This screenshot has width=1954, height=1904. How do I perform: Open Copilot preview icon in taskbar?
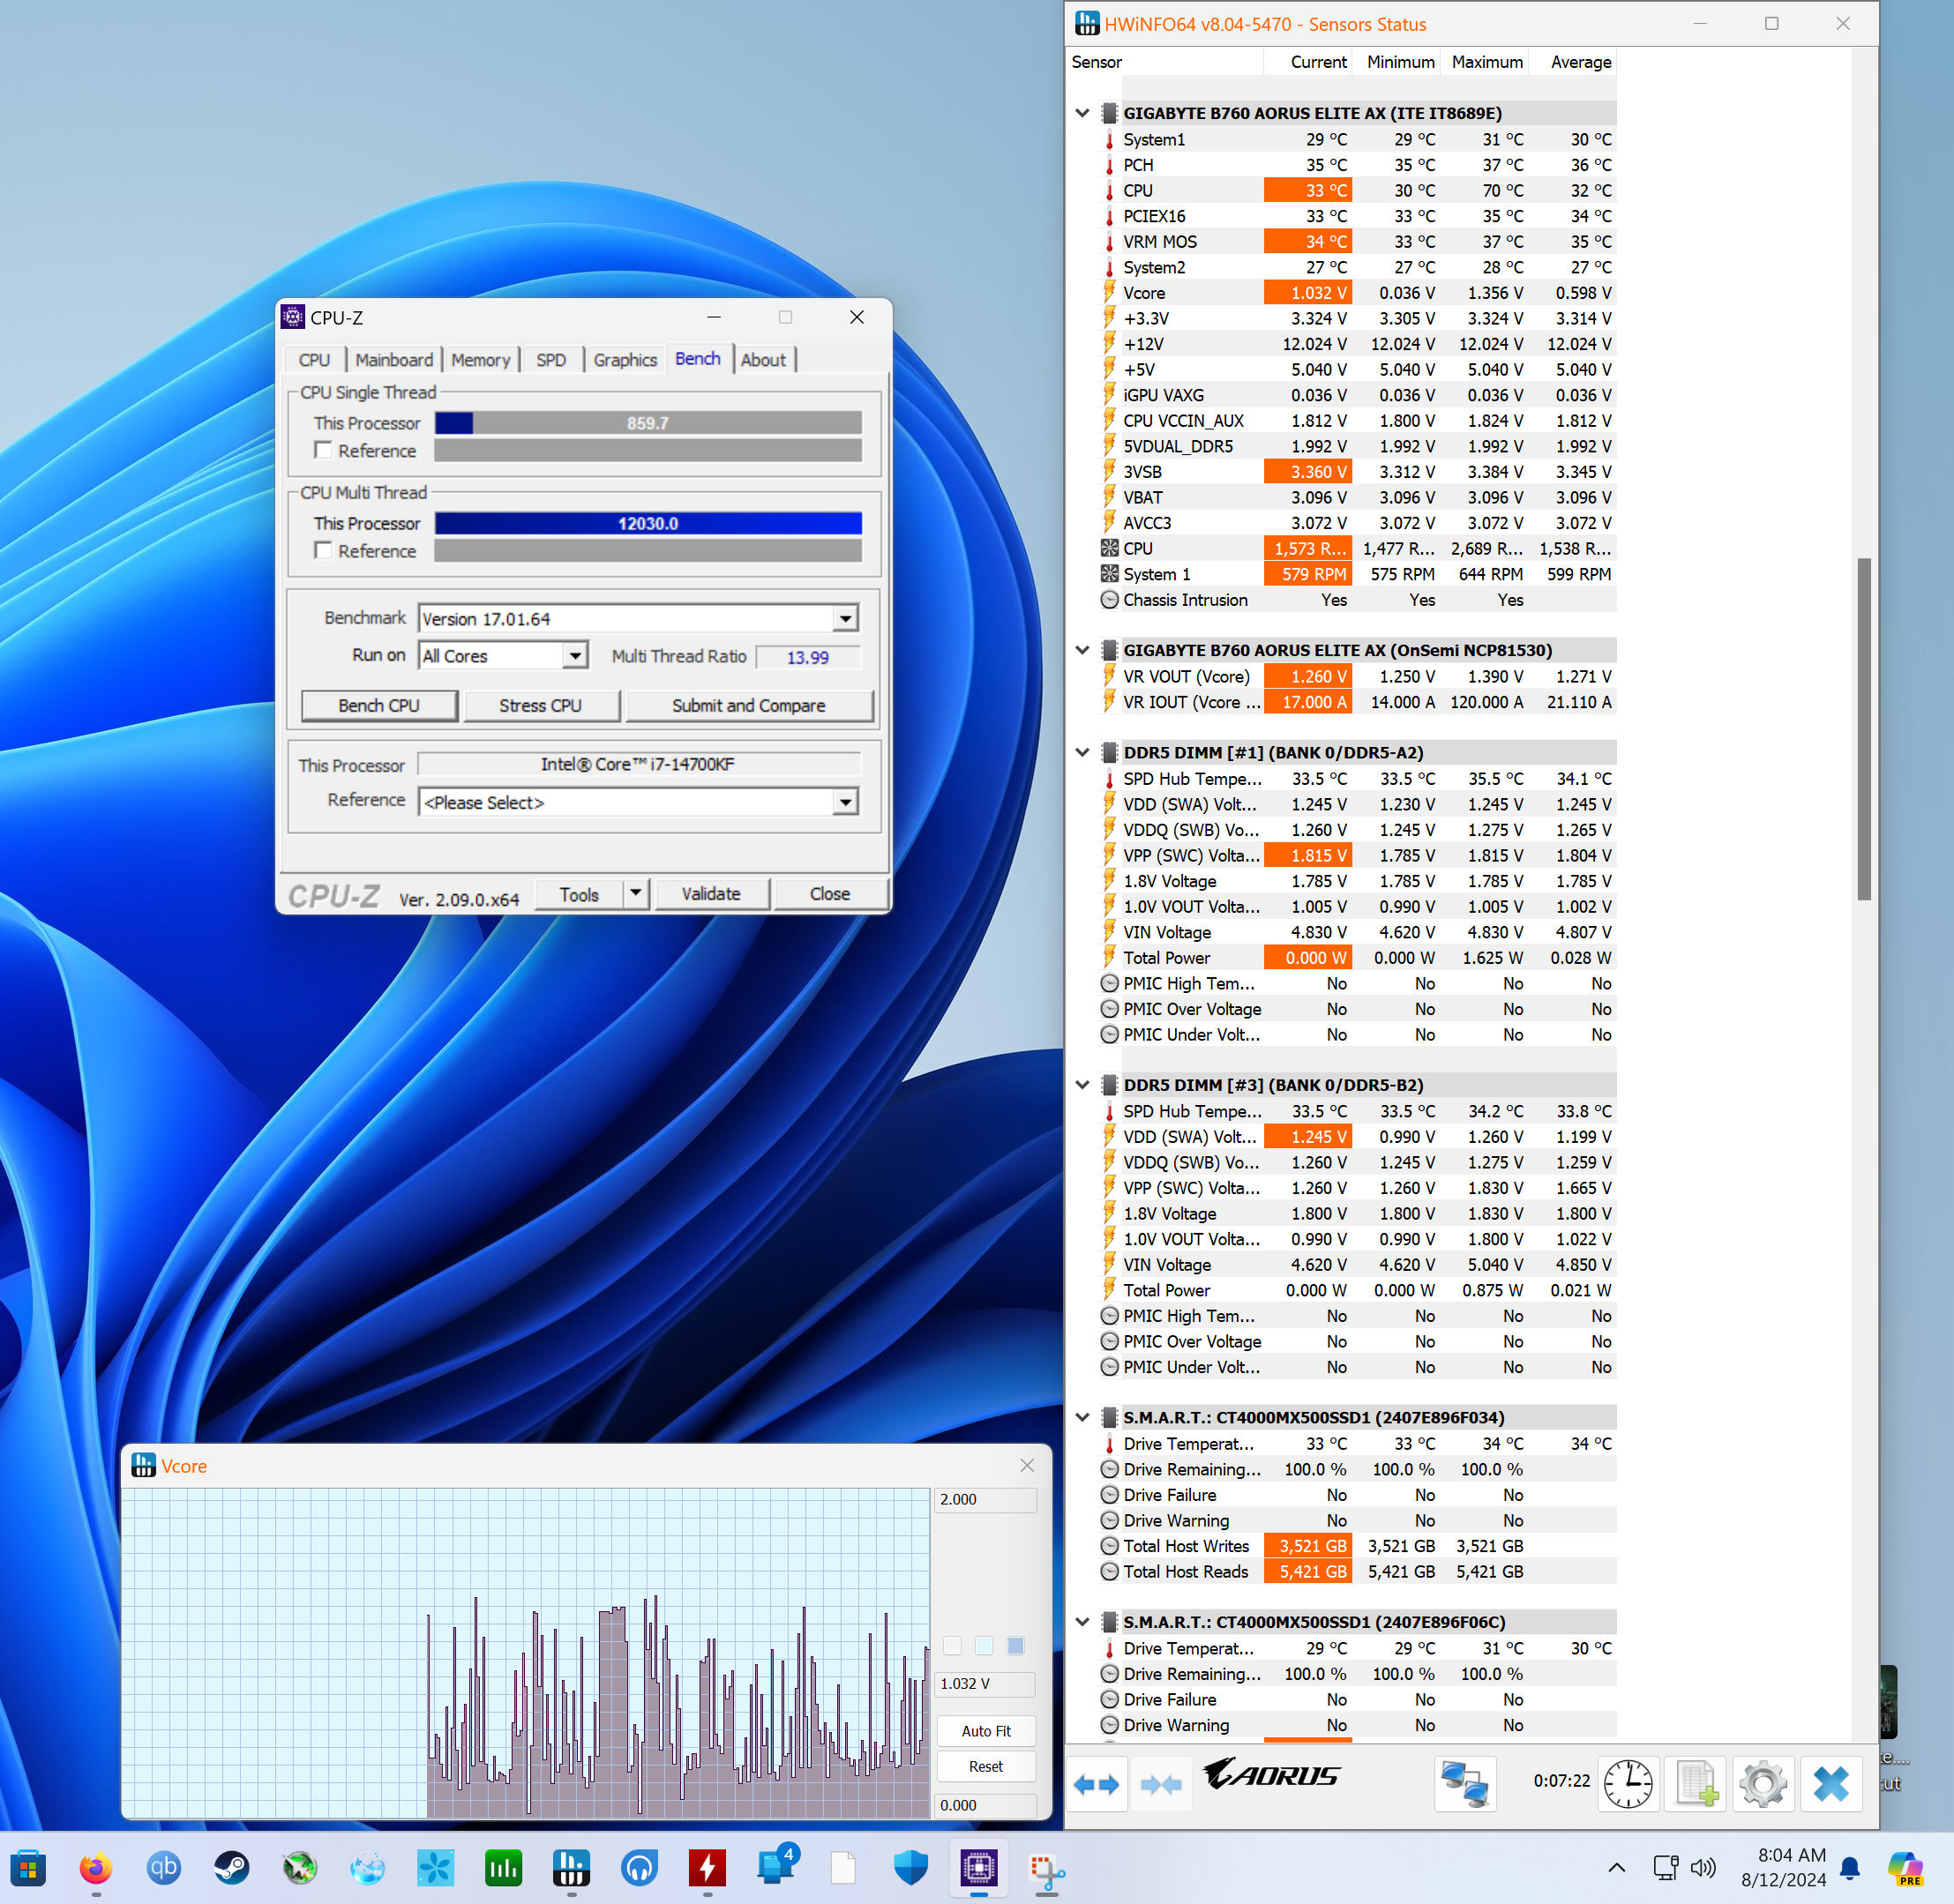point(1906,1867)
